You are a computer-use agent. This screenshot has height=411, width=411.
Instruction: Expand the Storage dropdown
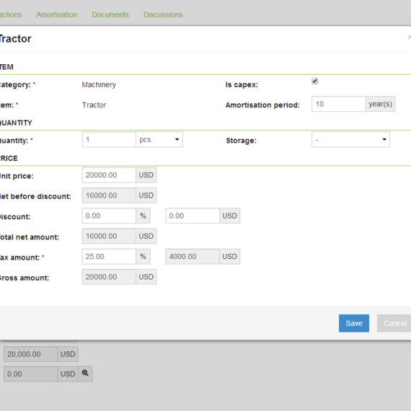coord(350,139)
